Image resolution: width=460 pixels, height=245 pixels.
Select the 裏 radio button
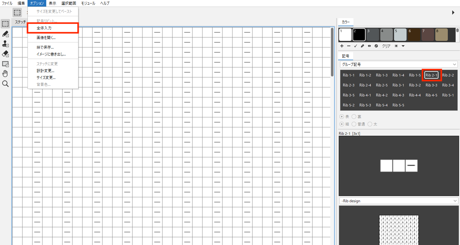[x=354, y=117]
